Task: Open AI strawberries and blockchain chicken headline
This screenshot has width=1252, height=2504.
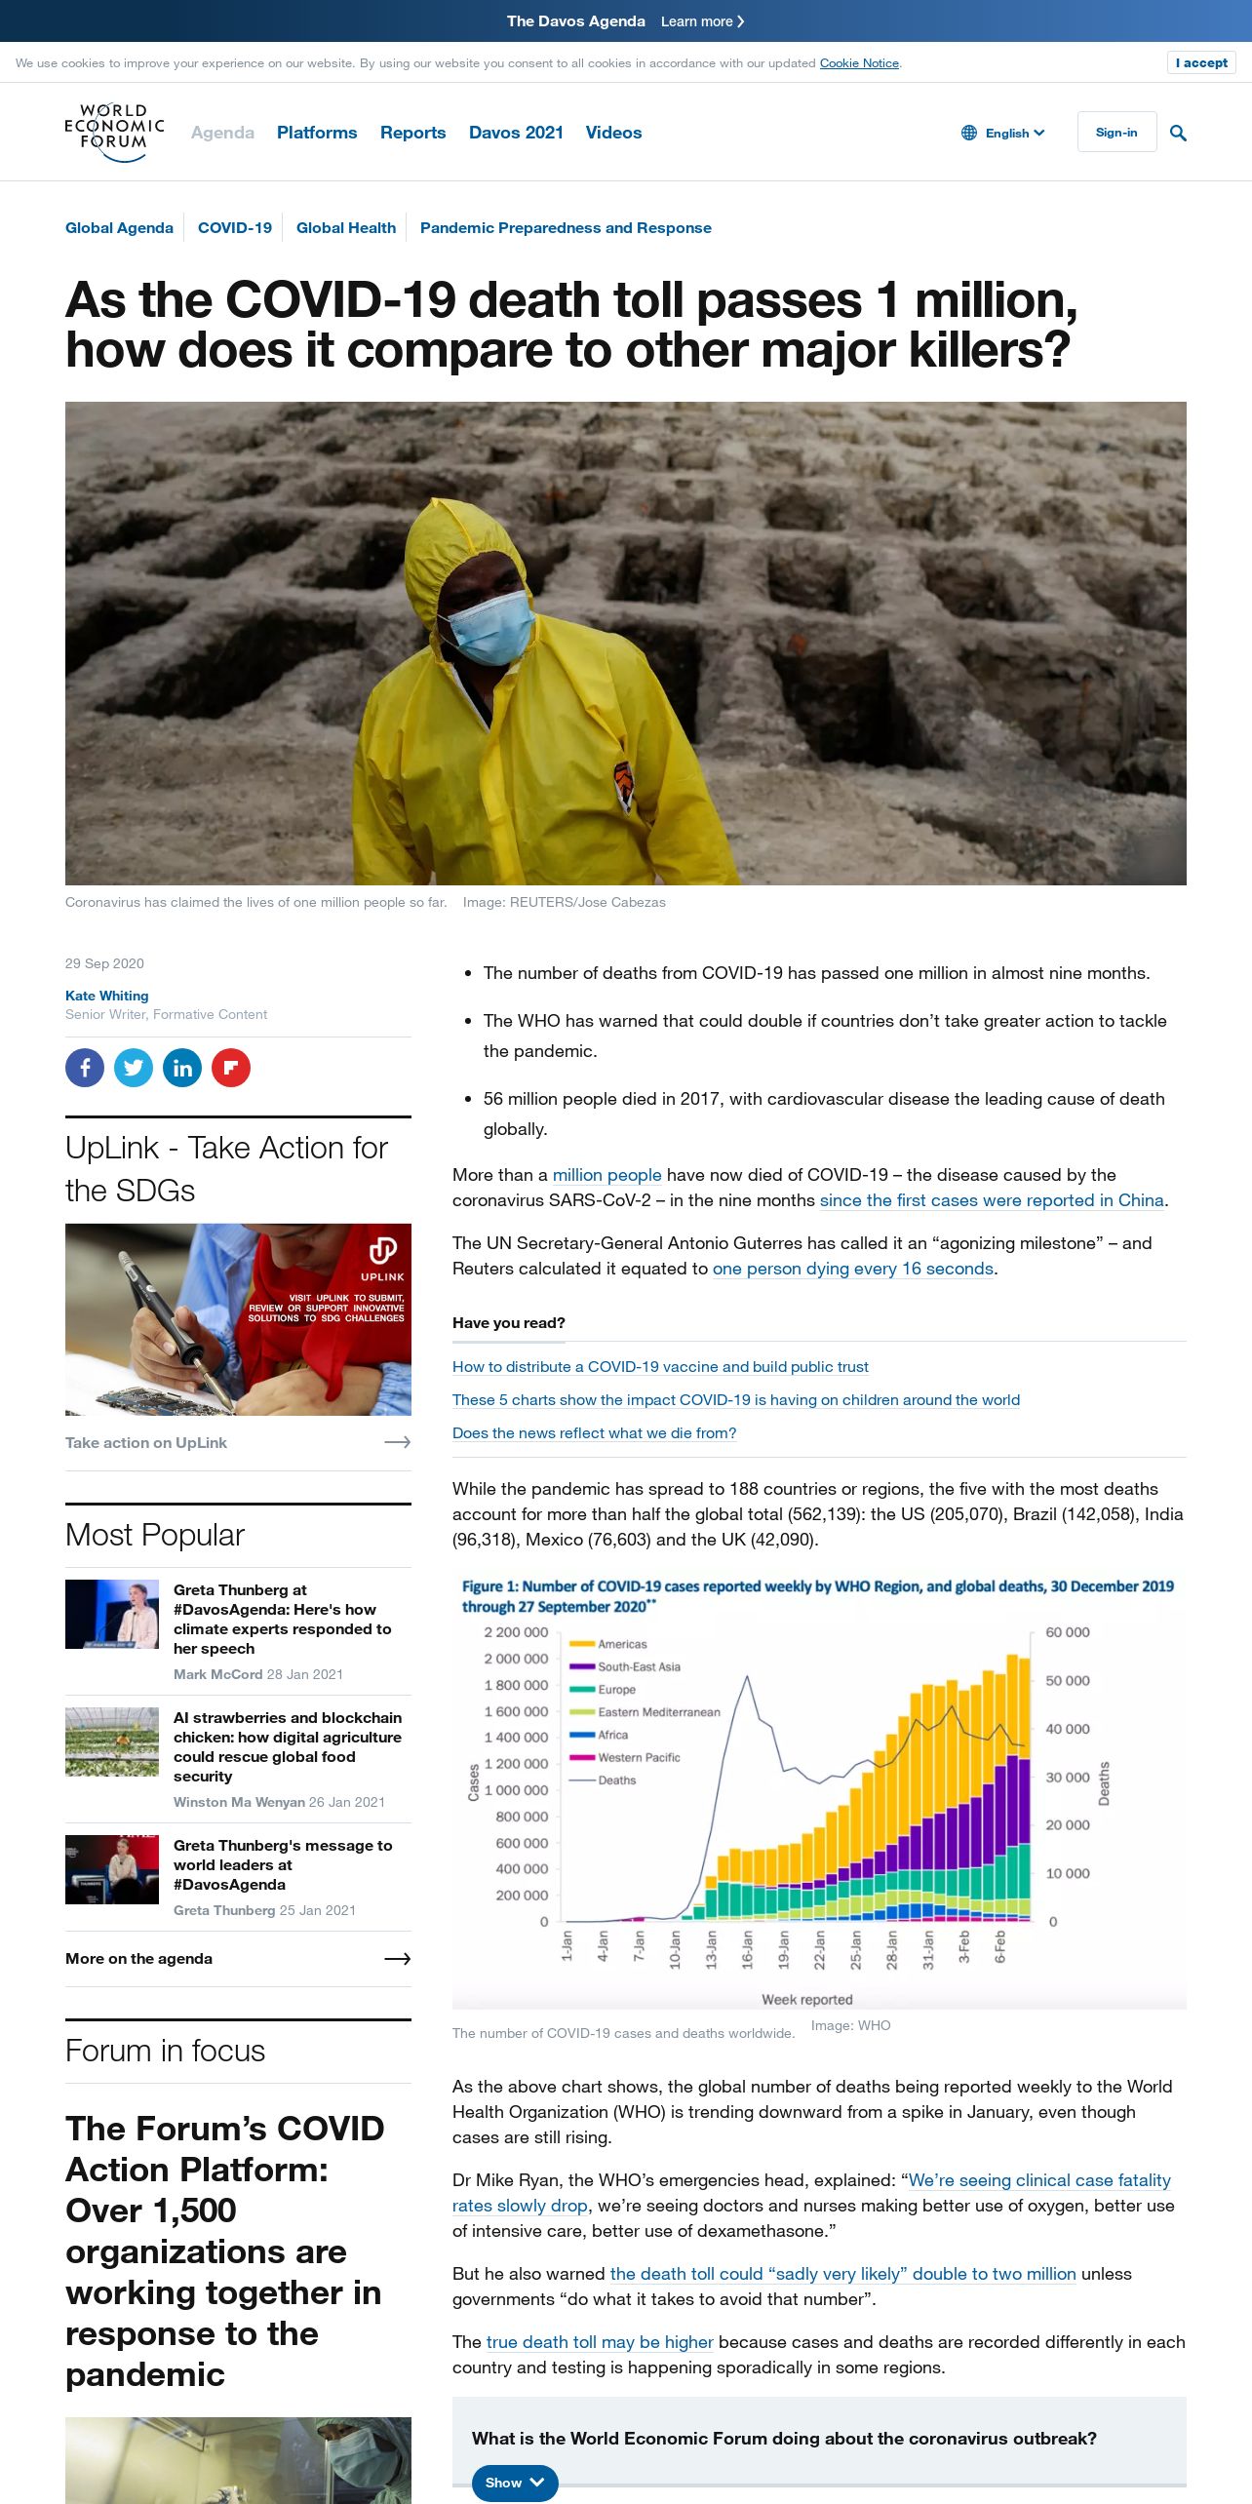Action: [288, 1746]
